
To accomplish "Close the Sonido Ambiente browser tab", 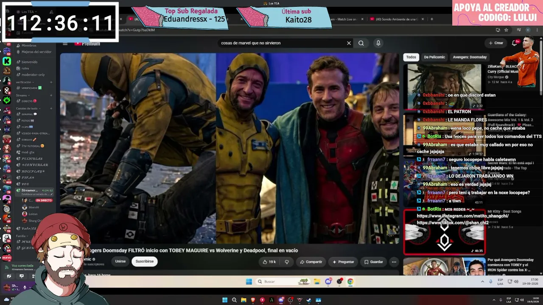I will point(423,19).
